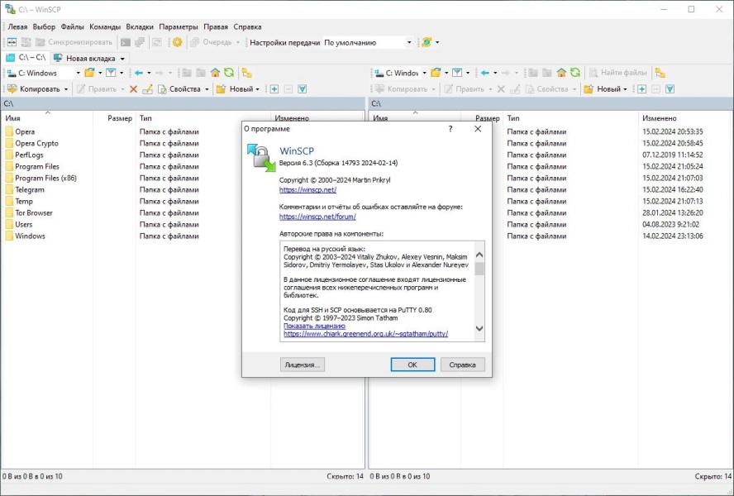Click the WinSCP lock logo in dialog
Screen dimensions: 734x496
pyautogui.click(x=260, y=158)
